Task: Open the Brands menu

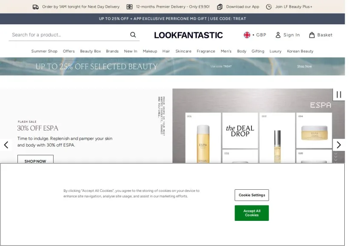Action: click(x=112, y=51)
